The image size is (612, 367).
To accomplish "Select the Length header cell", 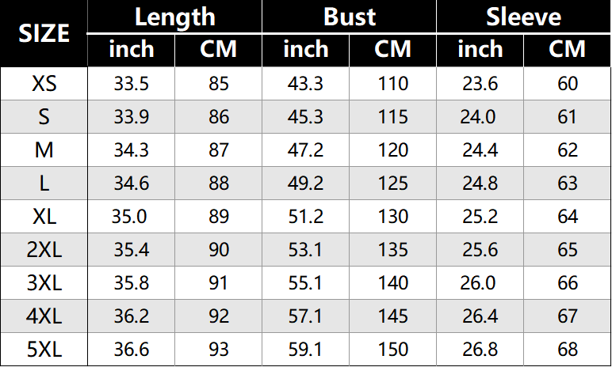I will tap(174, 17).
